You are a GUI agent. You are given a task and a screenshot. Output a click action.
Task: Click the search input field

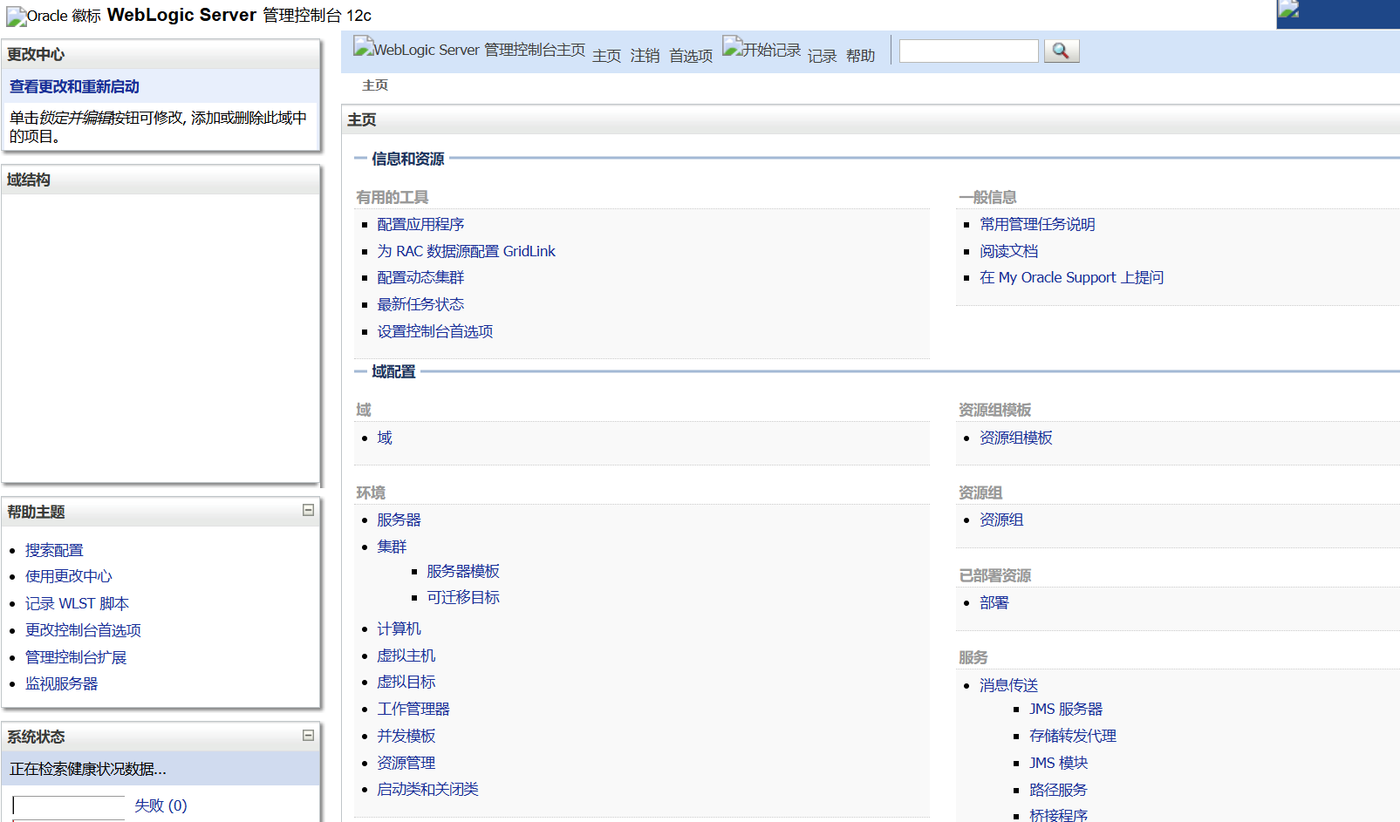(x=968, y=51)
